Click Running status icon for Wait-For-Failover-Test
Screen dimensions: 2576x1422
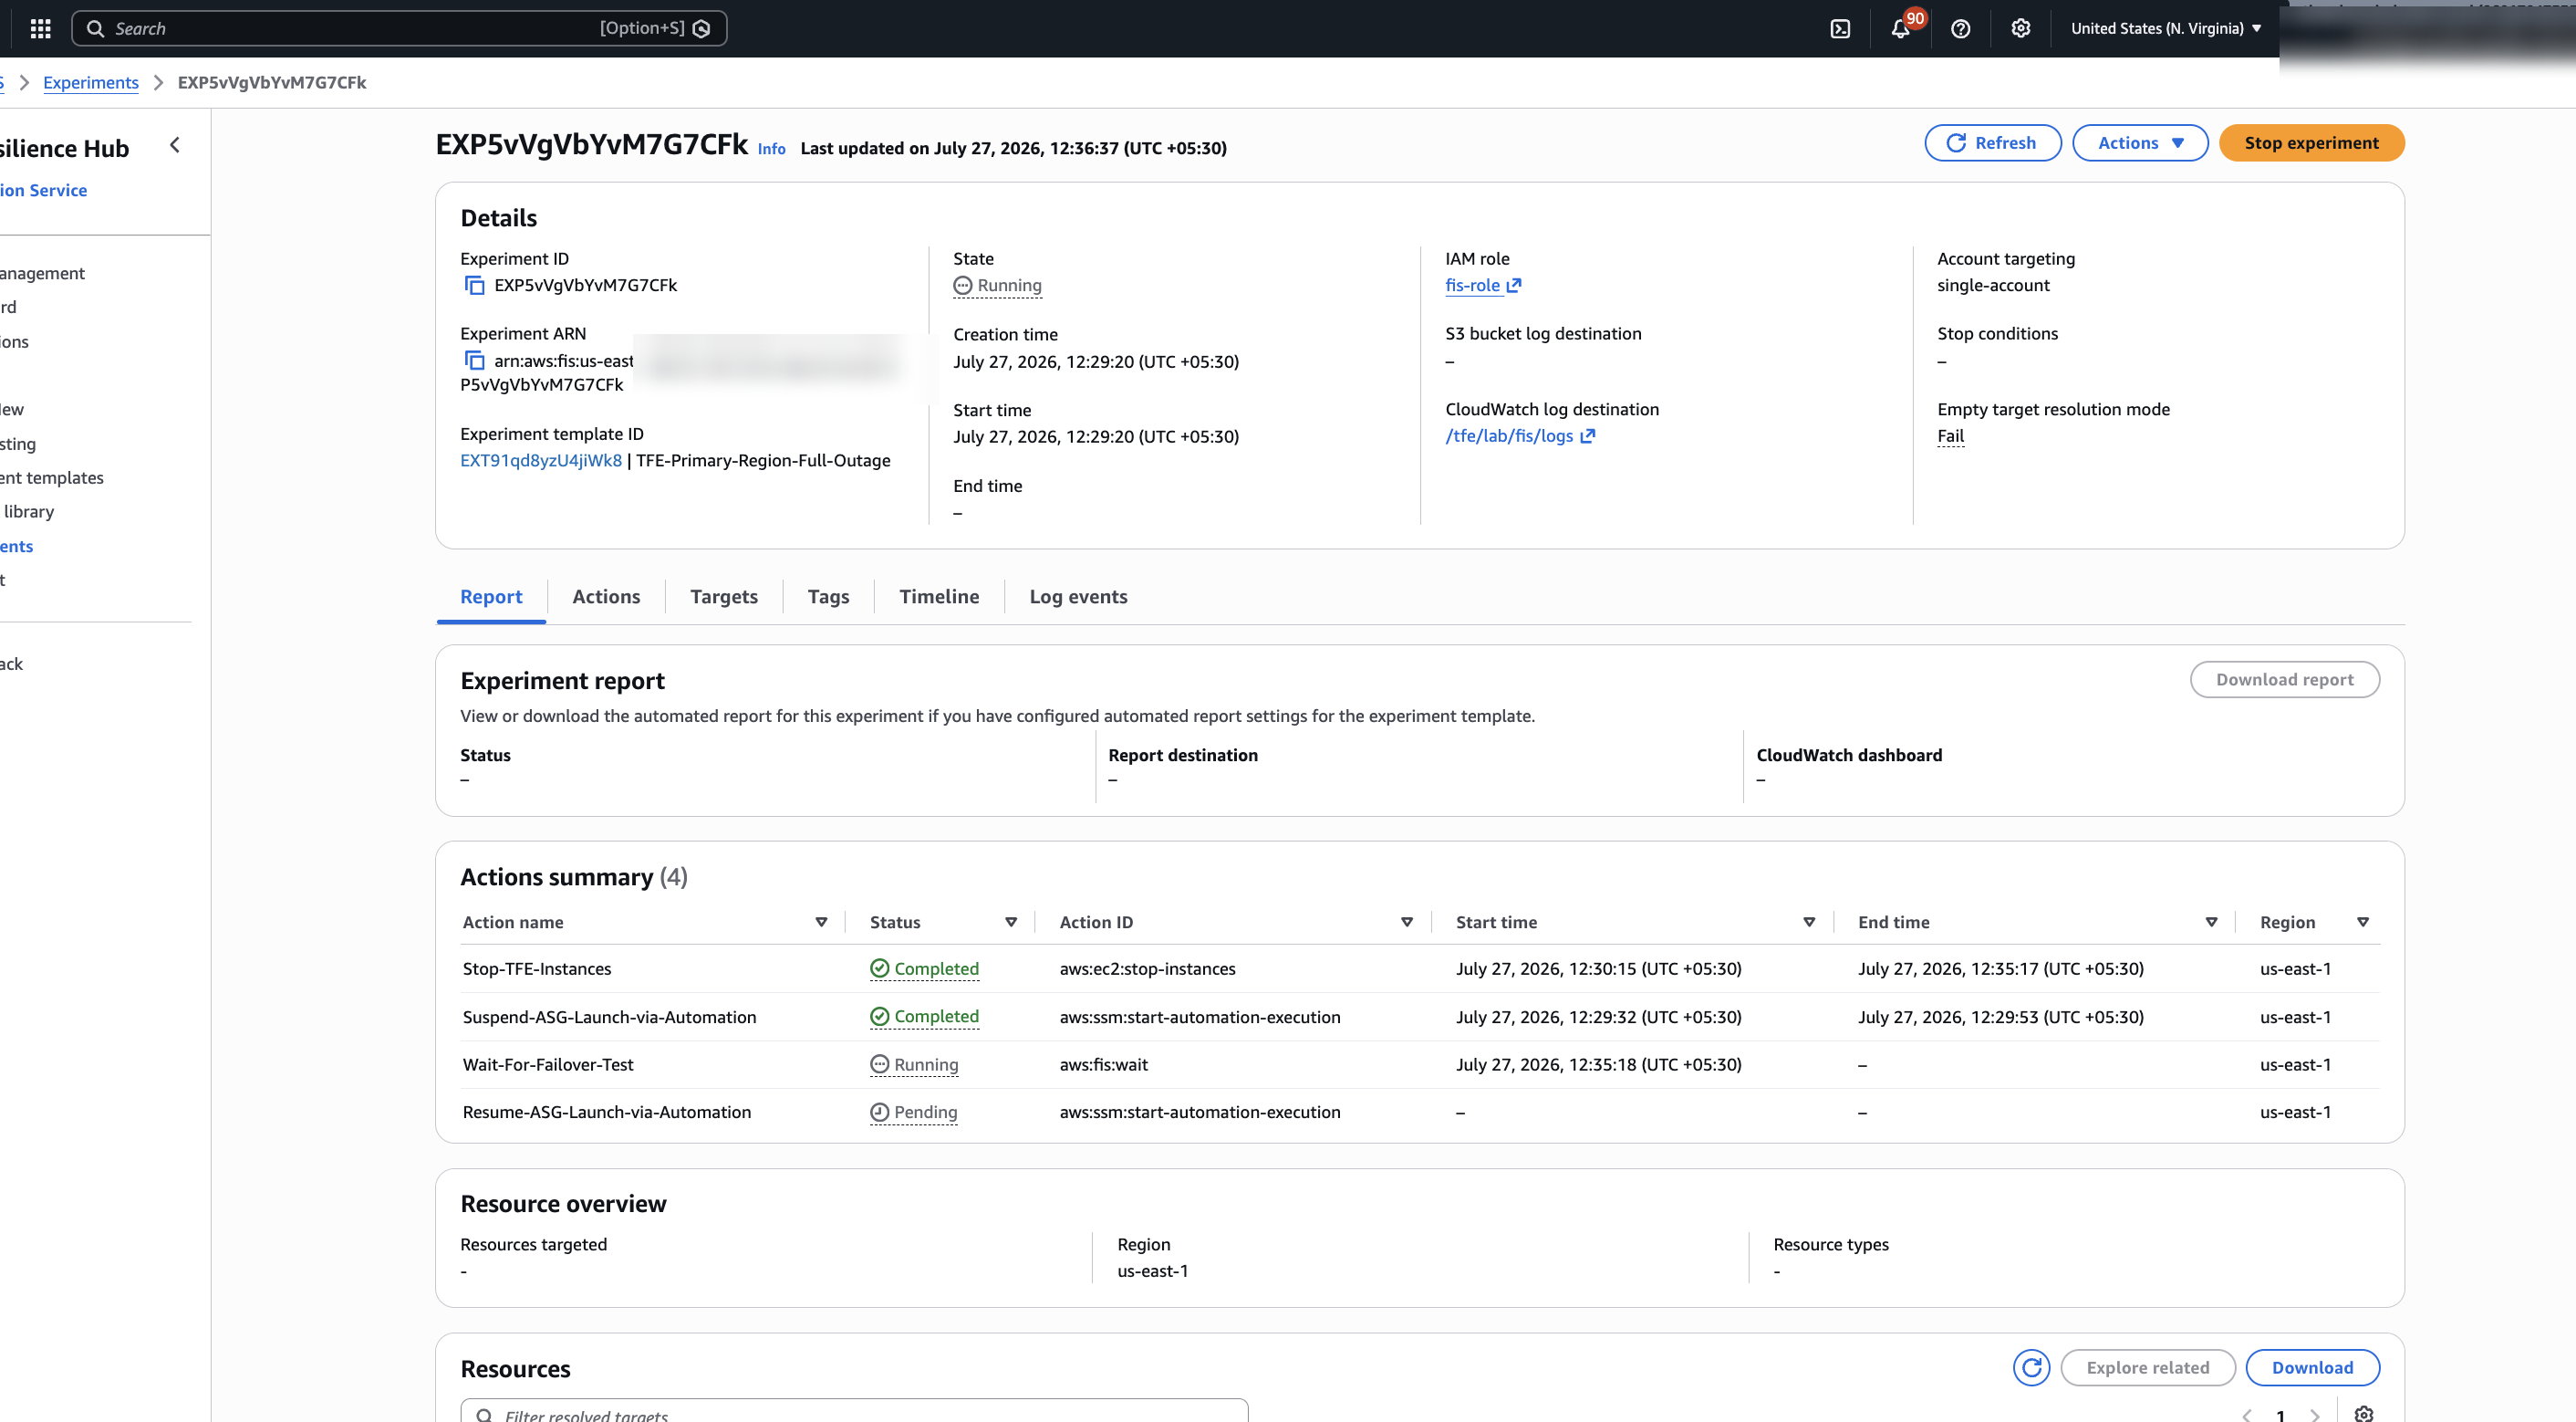pyautogui.click(x=879, y=1063)
